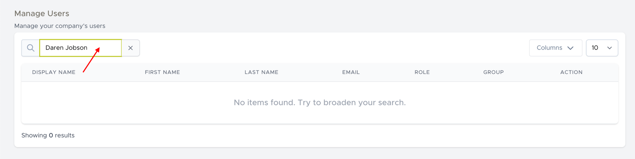Click the Manage Users page heading
This screenshot has height=159, width=635.
pyautogui.click(x=42, y=14)
